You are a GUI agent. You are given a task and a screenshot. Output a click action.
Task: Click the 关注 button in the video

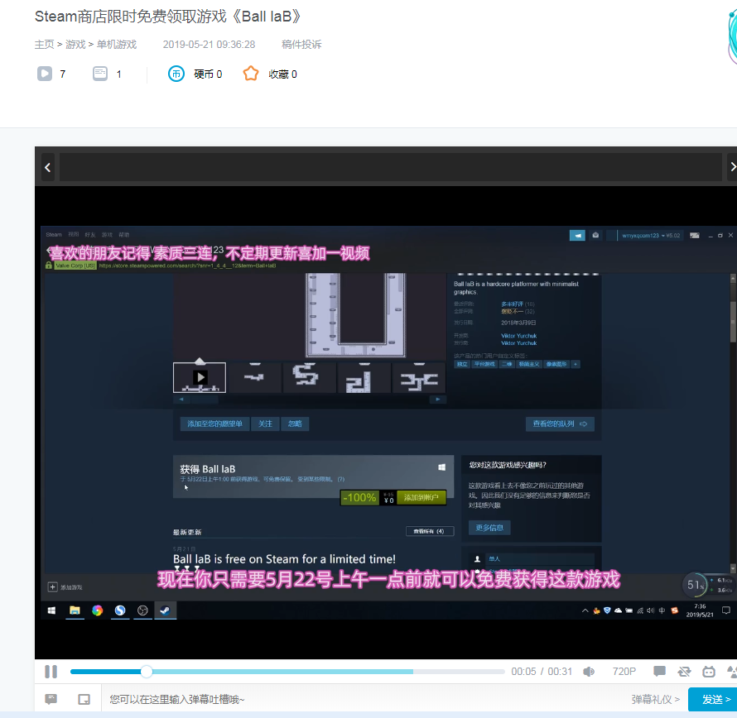point(265,424)
